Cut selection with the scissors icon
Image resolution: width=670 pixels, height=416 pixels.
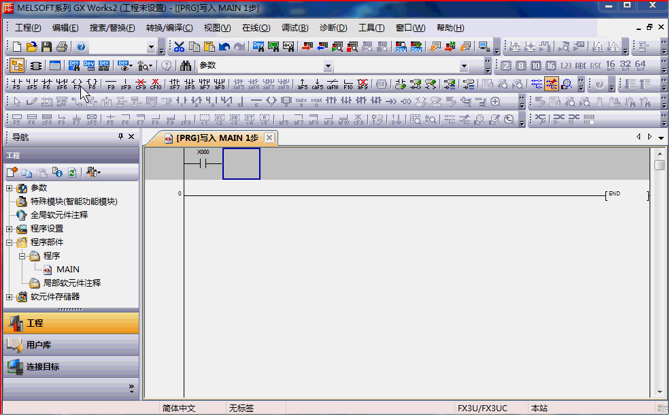tap(179, 46)
